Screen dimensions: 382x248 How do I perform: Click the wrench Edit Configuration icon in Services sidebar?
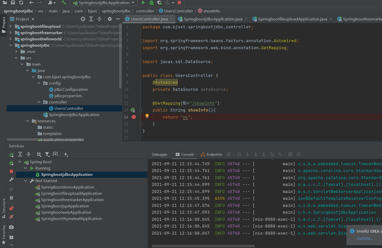[11, 179]
